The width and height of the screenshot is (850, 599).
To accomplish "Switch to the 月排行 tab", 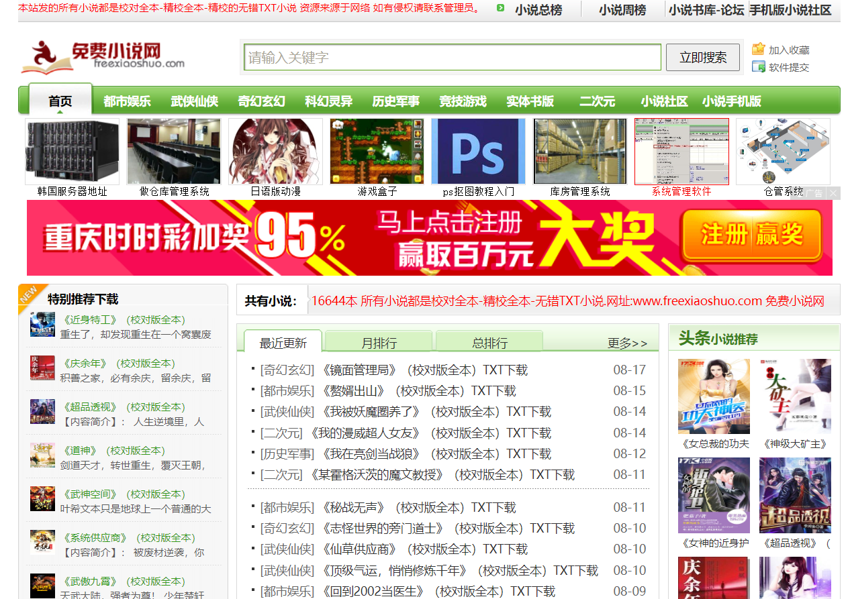I will tap(379, 343).
